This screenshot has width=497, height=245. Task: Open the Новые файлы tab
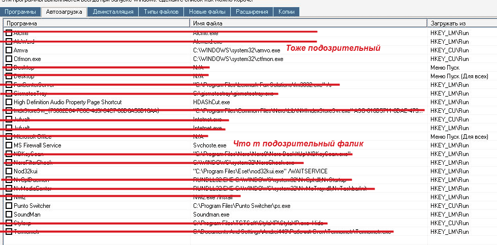click(x=207, y=12)
